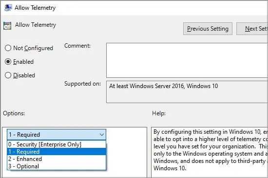Click the Help section label
This screenshot has width=268, height=178.
point(159,113)
